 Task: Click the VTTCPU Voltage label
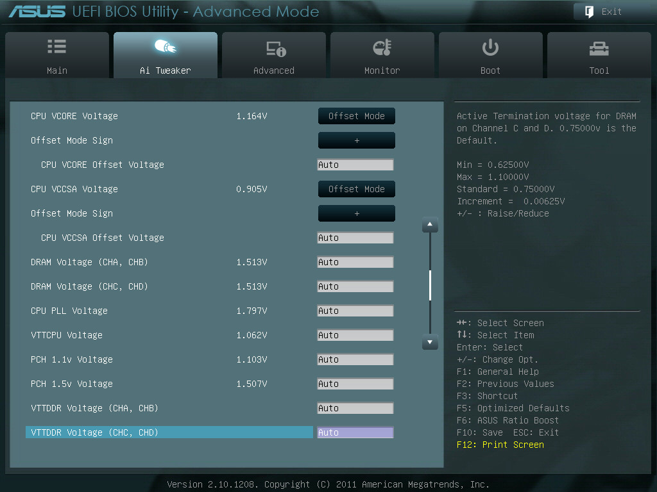click(67, 335)
